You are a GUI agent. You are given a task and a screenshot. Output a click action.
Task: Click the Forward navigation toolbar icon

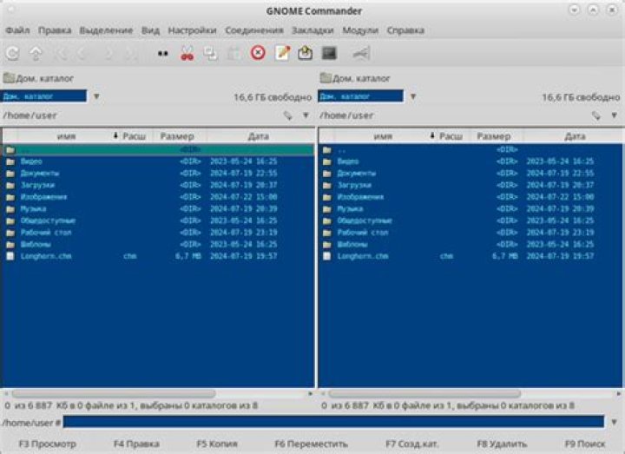(x=109, y=53)
